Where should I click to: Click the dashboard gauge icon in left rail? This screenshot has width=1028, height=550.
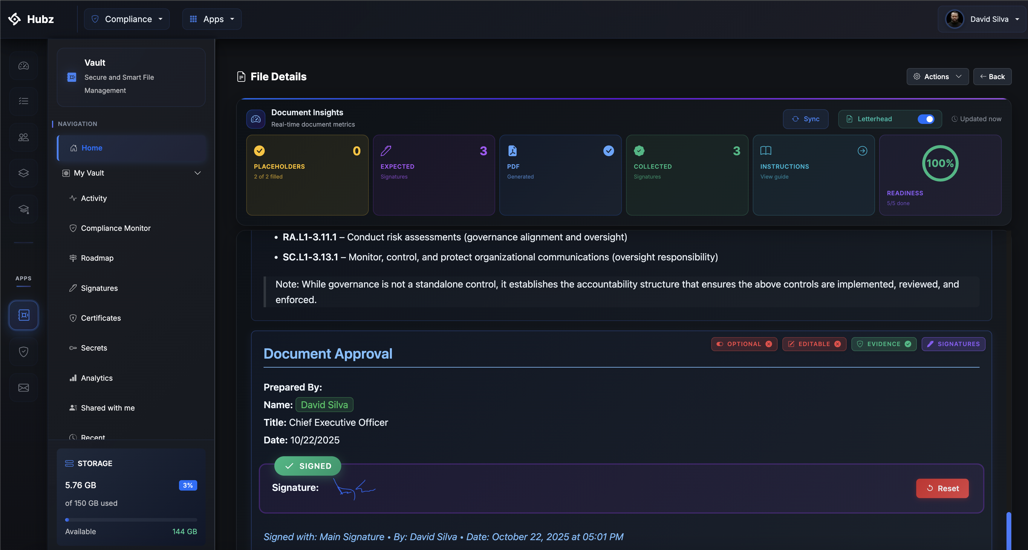point(24,66)
